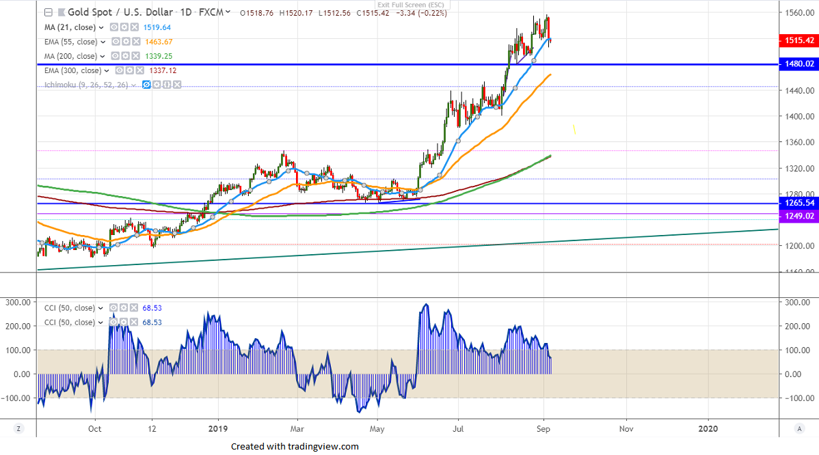Click the Z timezone button

point(19,429)
